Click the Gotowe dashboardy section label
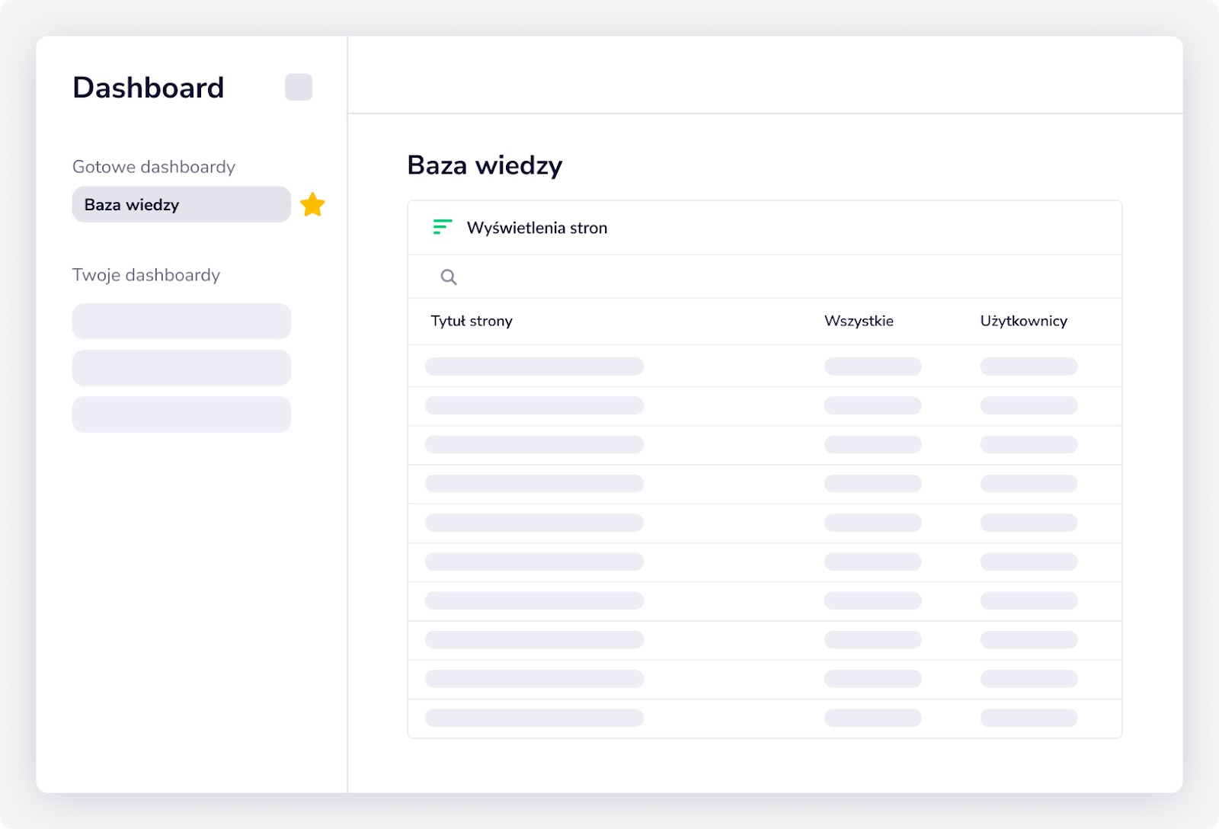Screen dimensions: 1219x829 point(154,167)
